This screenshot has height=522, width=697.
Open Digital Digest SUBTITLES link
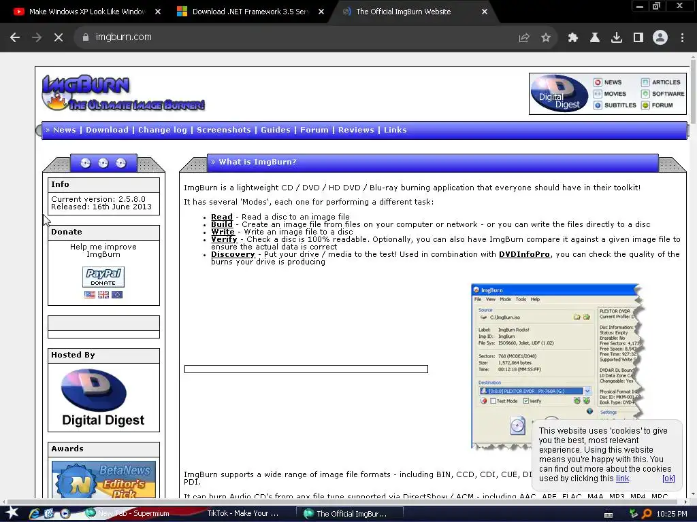615,105
